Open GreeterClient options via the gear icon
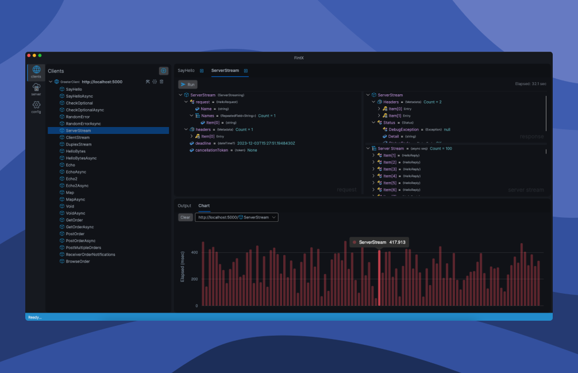Screen dimensions: 578x373 154,81
